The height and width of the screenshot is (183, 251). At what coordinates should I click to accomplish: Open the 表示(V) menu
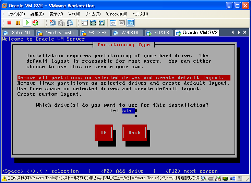(56, 14)
